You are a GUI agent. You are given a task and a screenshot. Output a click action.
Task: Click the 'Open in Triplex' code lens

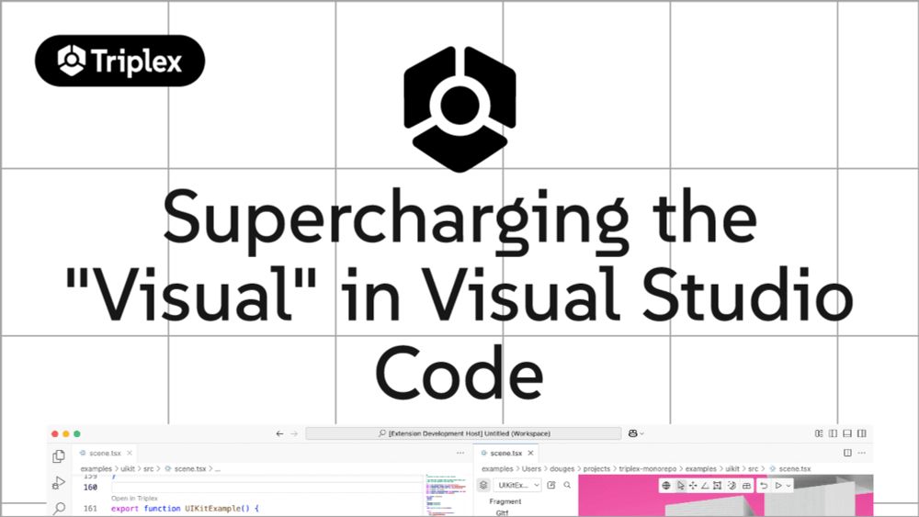click(x=134, y=499)
